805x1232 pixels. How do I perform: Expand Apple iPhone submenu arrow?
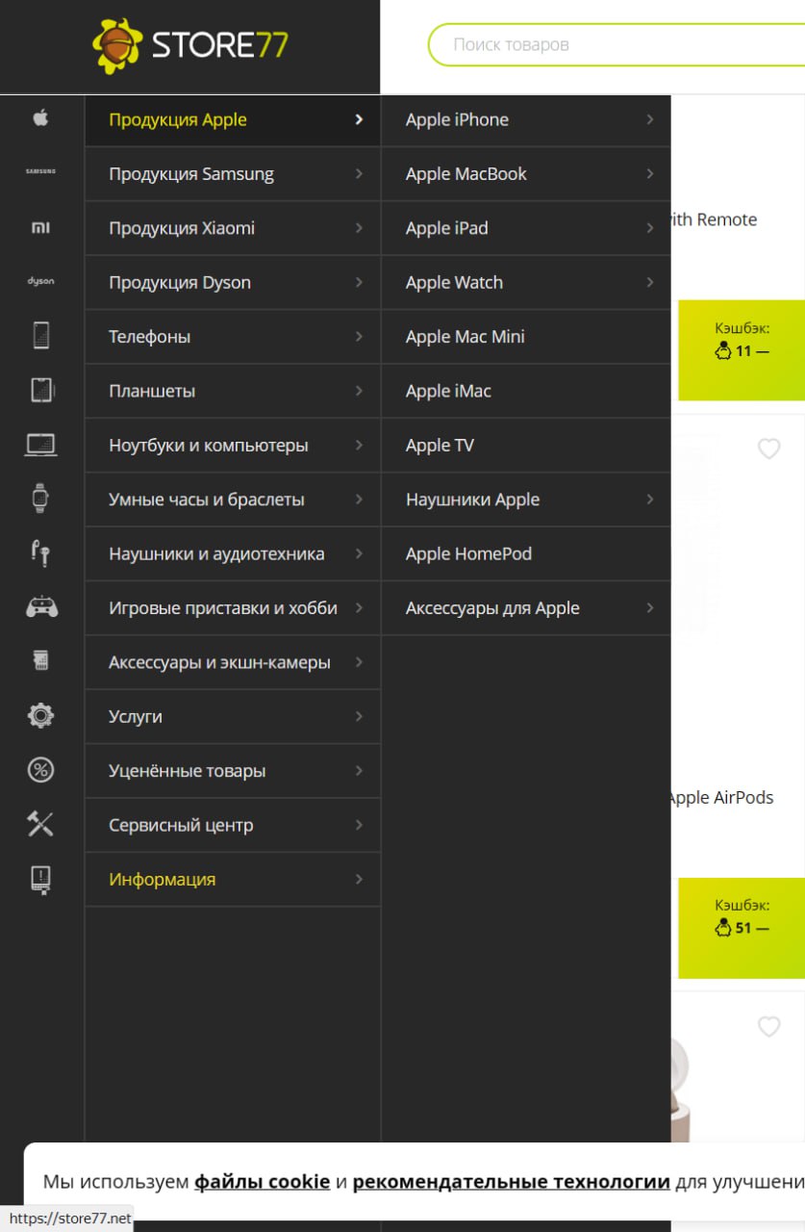(650, 119)
